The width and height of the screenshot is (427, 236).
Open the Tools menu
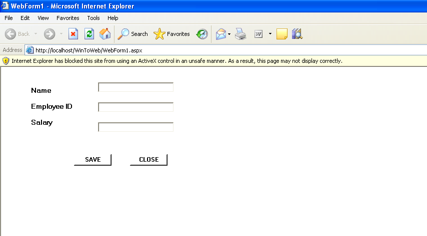tap(93, 18)
